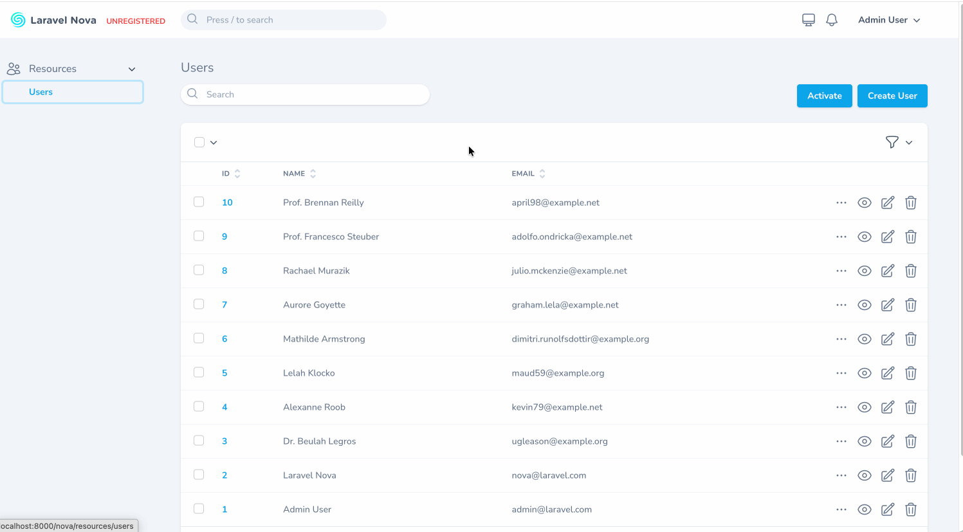Edit Dr. Beulah Legros record
Screen dimensions: 963x532
click(x=888, y=441)
